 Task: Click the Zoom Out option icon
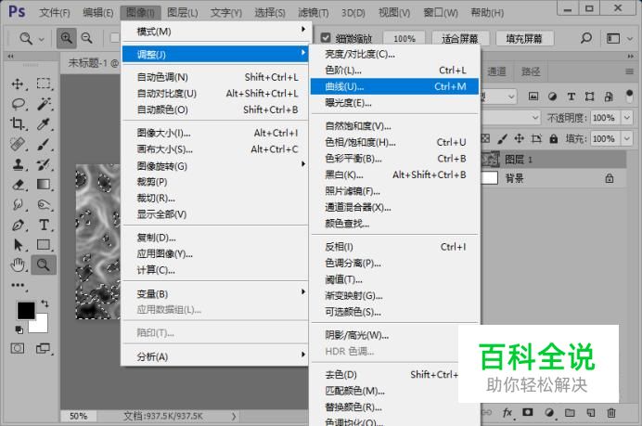point(87,38)
